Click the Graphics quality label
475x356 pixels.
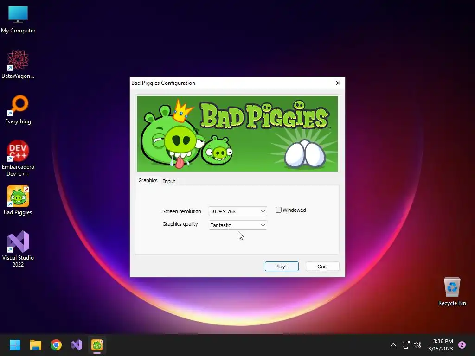180,224
